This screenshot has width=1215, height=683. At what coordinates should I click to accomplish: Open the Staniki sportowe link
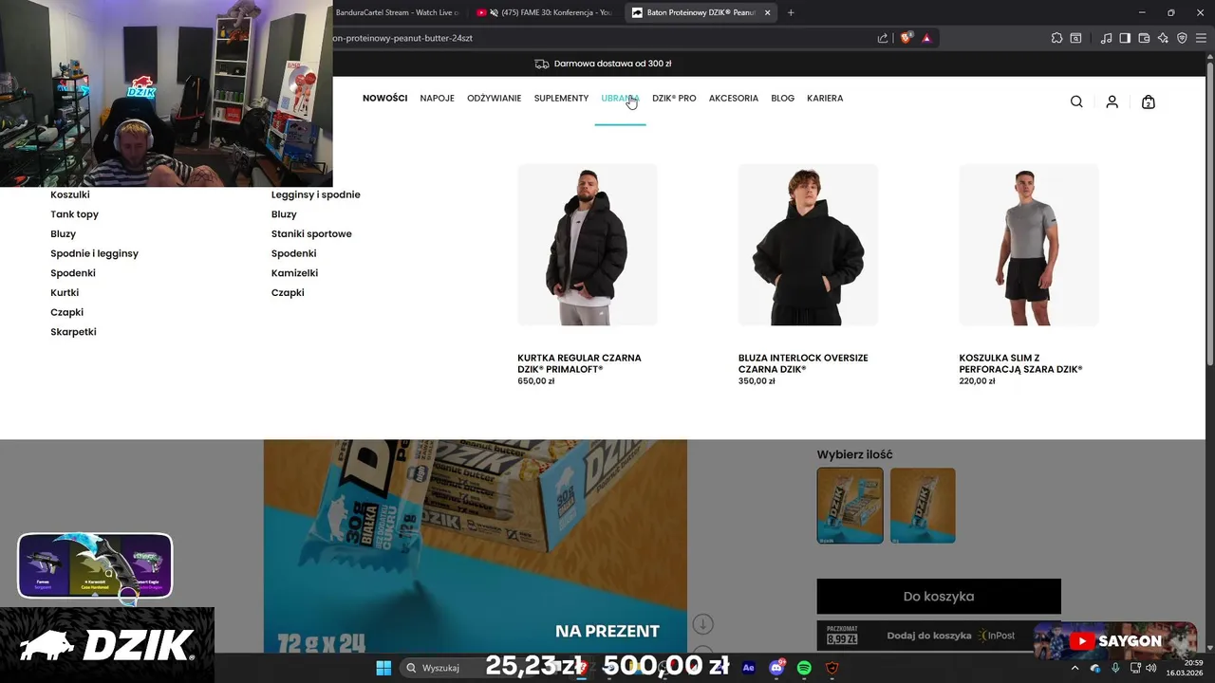311,233
